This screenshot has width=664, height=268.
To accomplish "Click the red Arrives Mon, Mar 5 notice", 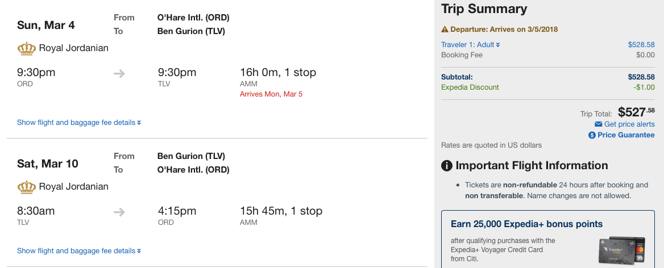I will pos(271,94).
